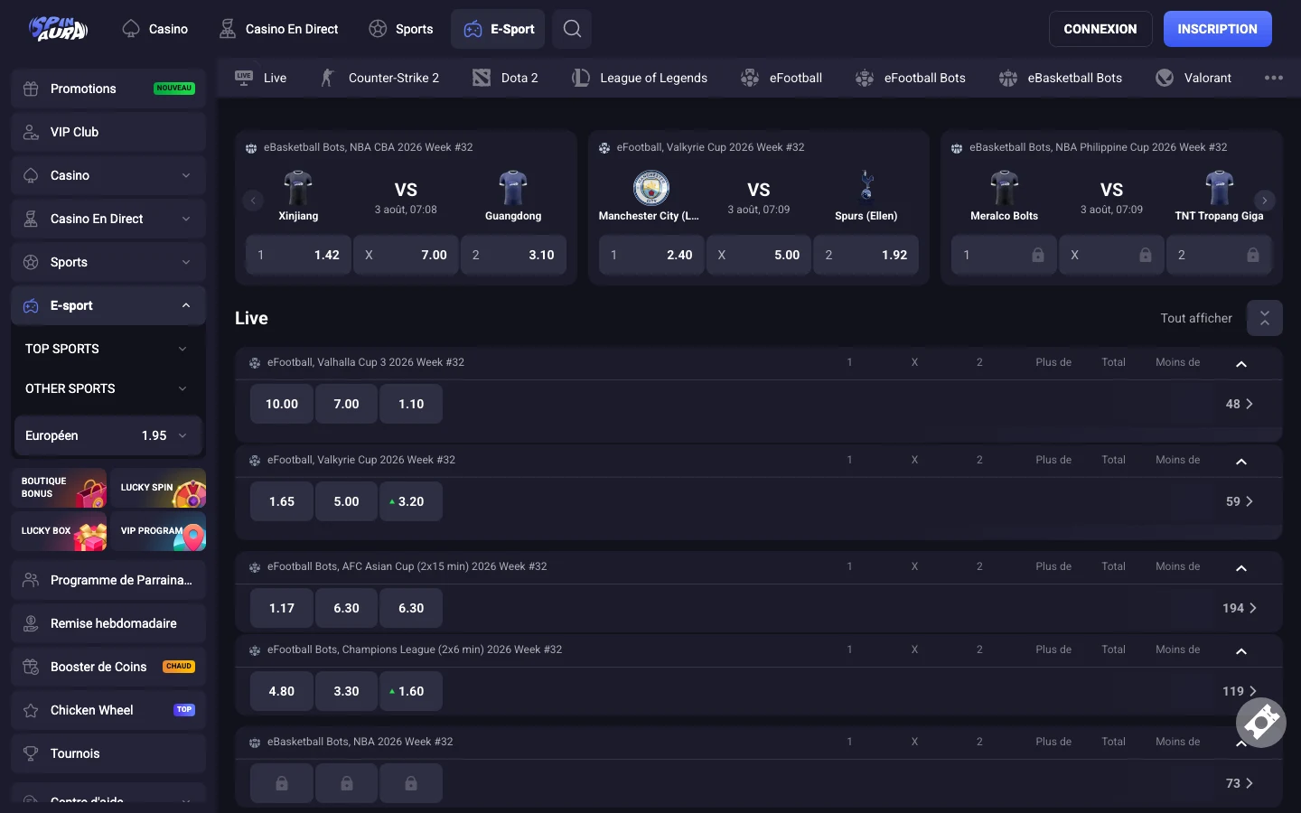Click the Chicken Wheel star icon
Viewport: 1301px width, 813px height.
[x=31, y=710]
